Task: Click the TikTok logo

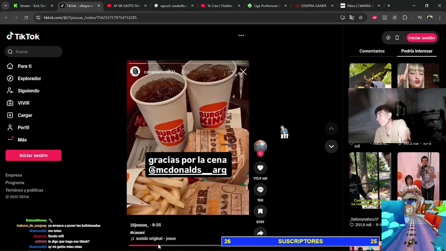Action: [23, 36]
